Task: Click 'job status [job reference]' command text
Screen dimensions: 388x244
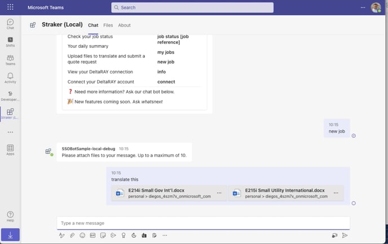Action: coord(173,39)
